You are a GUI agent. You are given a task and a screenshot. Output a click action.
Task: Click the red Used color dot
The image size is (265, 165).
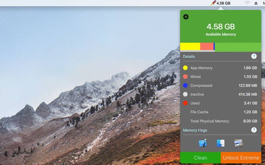pyautogui.click(x=185, y=103)
